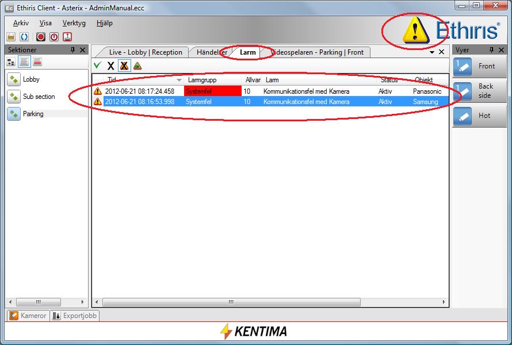Screen dimensions: 512x345
Task: Minimize the Ethiris Client window
Action: pyautogui.click(x=462, y=6)
